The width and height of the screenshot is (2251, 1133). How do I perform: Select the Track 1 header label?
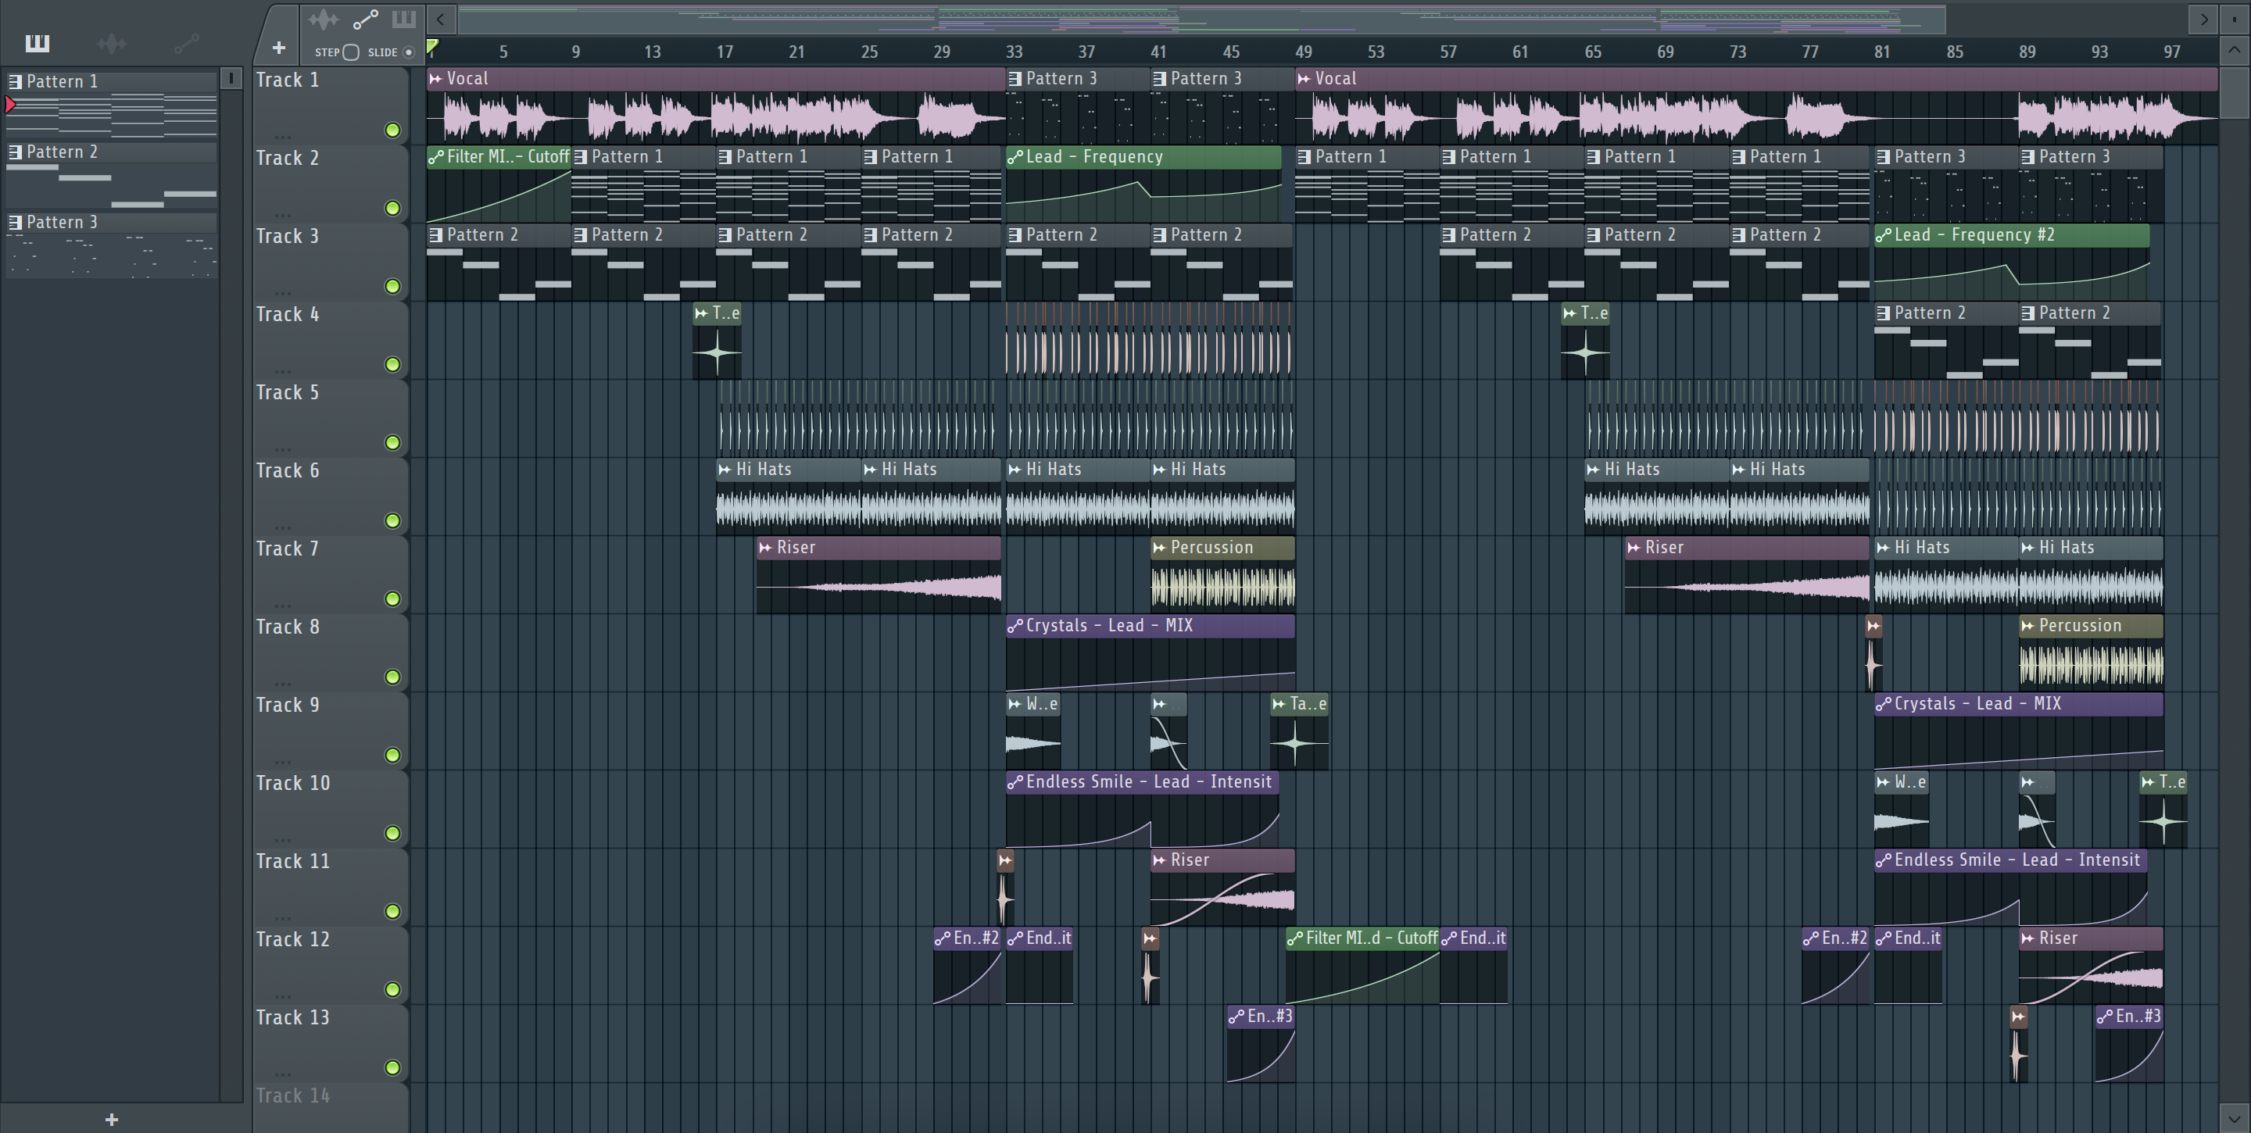pos(288,80)
